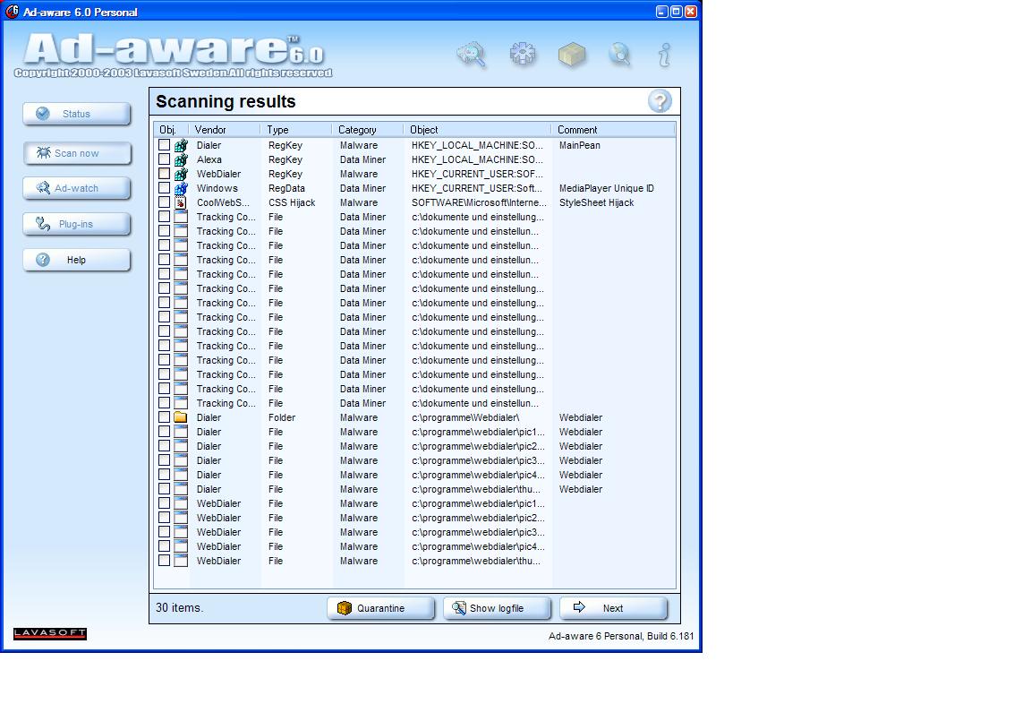Open the scan icon in the top toolbar

tap(472, 55)
